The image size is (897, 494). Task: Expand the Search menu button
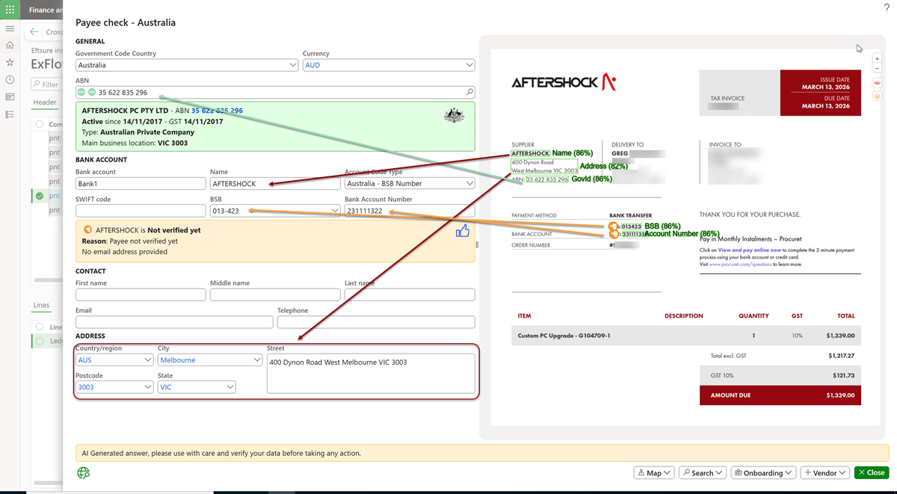703,473
